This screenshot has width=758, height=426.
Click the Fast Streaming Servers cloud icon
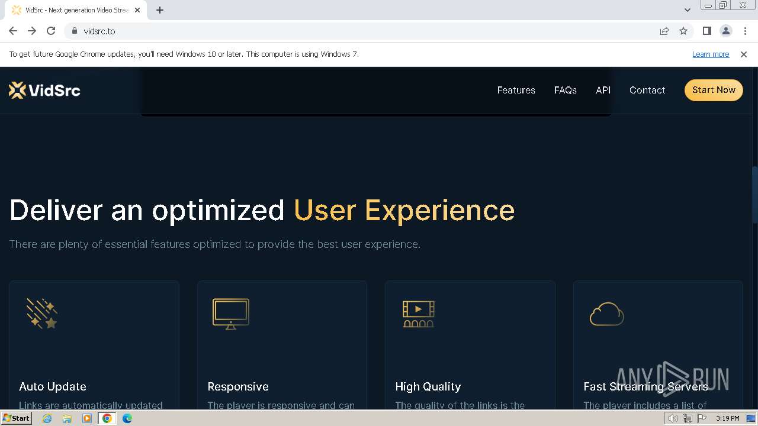[x=607, y=314]
